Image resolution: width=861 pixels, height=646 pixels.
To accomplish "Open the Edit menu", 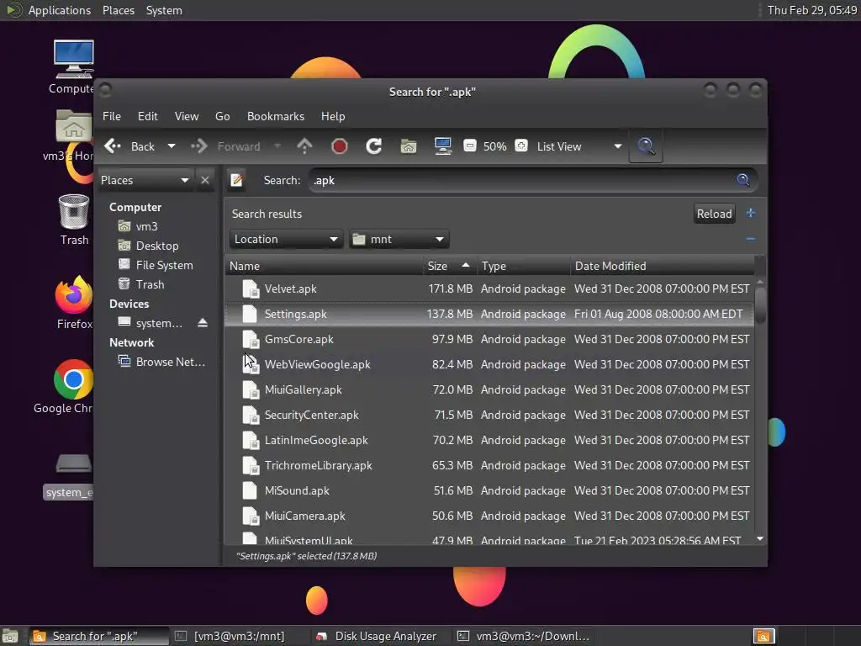I will point(147,116).
